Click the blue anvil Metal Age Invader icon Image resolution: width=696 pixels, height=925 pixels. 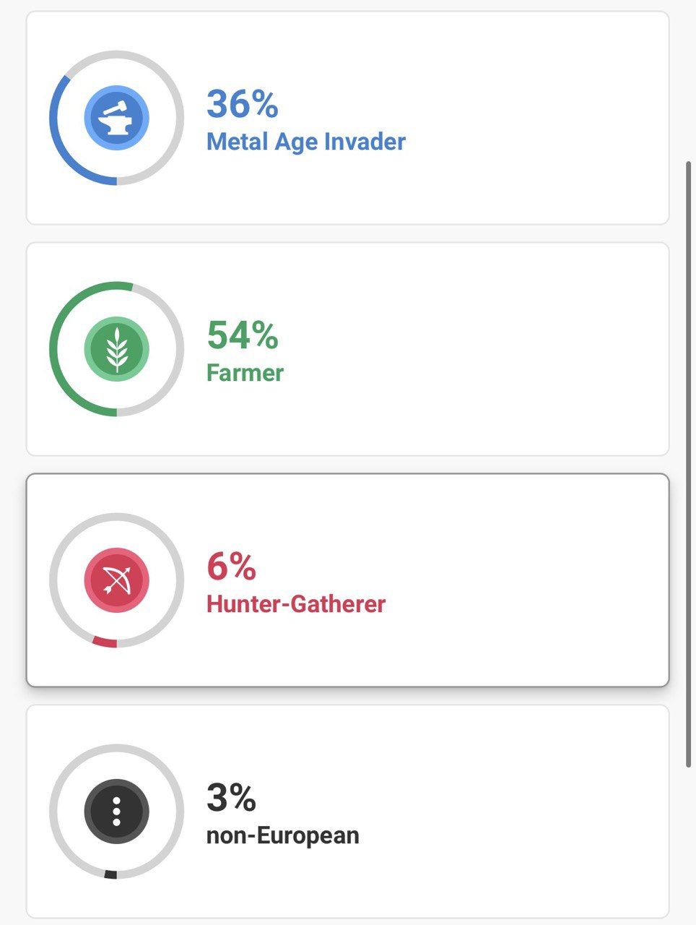coord(116,118)
